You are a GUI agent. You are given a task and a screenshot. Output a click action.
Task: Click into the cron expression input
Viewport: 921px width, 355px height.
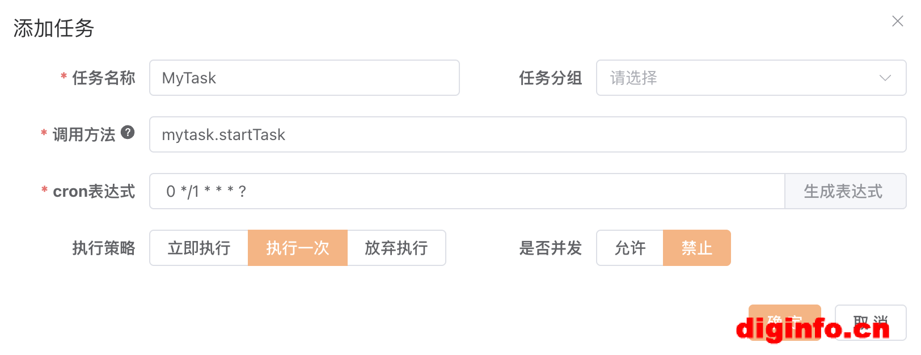click(x=466, y=191)
